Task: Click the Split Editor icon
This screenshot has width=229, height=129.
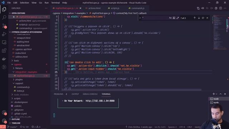Action: click(220, 8)
